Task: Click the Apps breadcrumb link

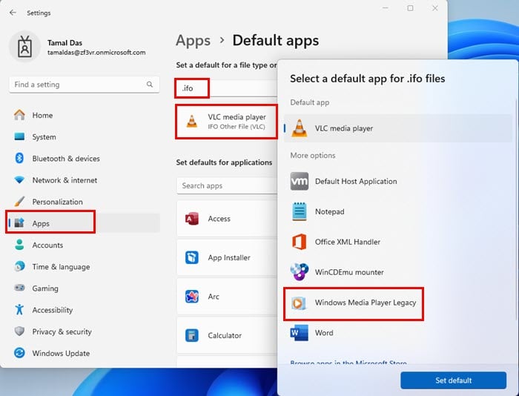Action: coord(193,41)
